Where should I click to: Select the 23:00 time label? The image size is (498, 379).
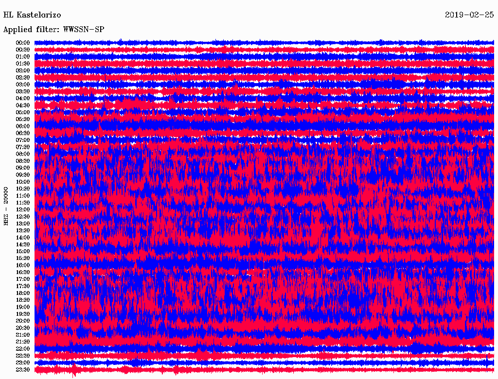click(x=23, y=362)
